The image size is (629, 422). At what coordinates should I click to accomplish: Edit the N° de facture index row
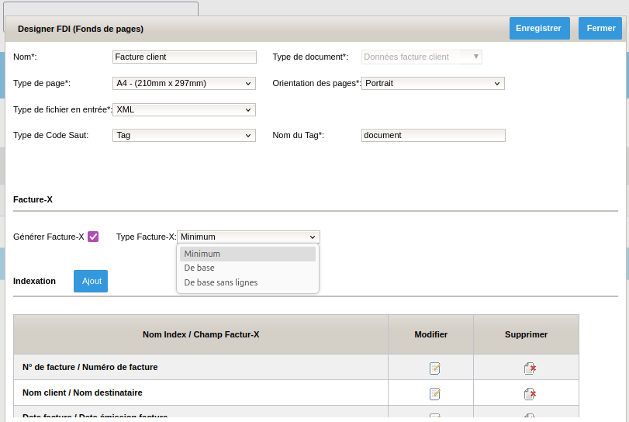[434, 368]
